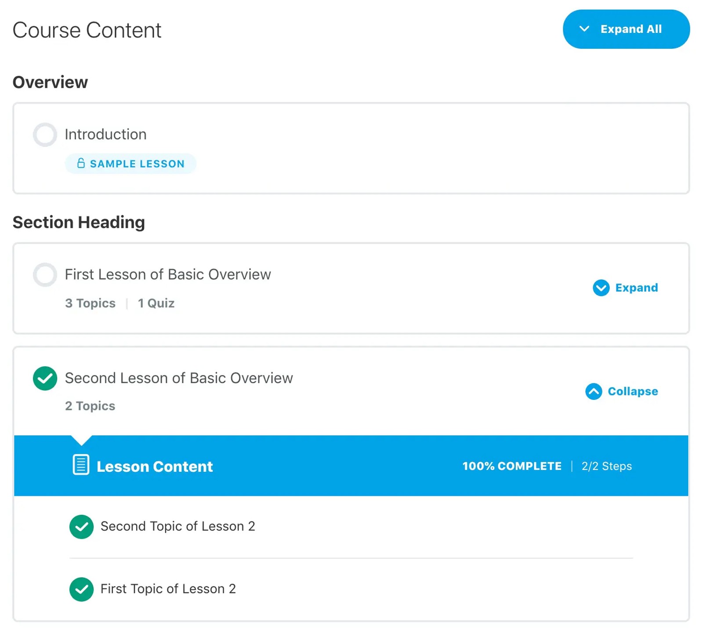This screenshot has height=632, width=703.
Task: Open Second Topic of Lesson 2
Action: 178,526
